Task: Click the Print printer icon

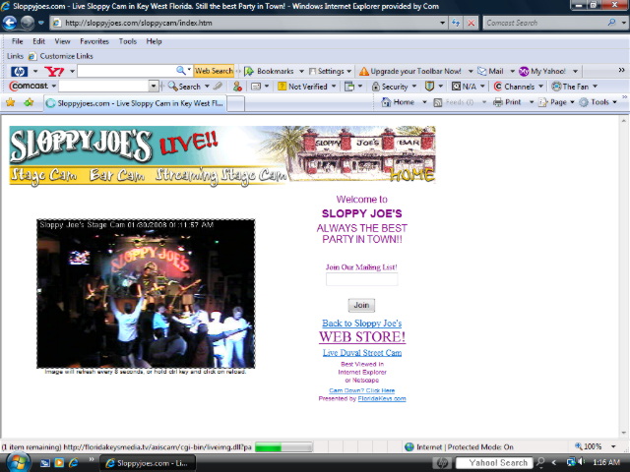Action: point(498,102)
